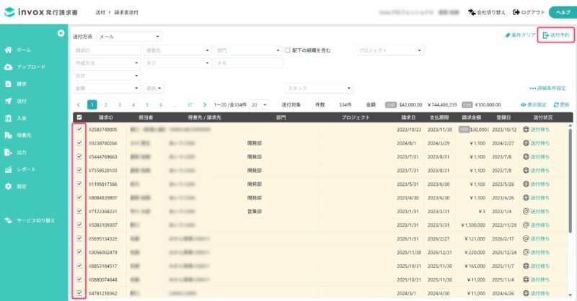Open the プロジェクト filter dropdown

coord(389,50)
